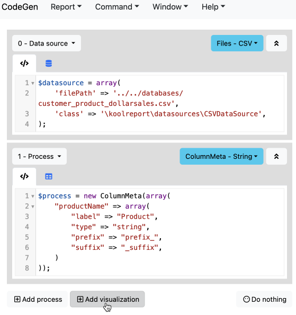The image size is (296, 315).
Task: Open the Command menu
Action: (x=117, y=7)
